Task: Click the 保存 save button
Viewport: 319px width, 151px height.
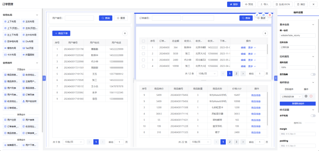Action: coord(234,4)
